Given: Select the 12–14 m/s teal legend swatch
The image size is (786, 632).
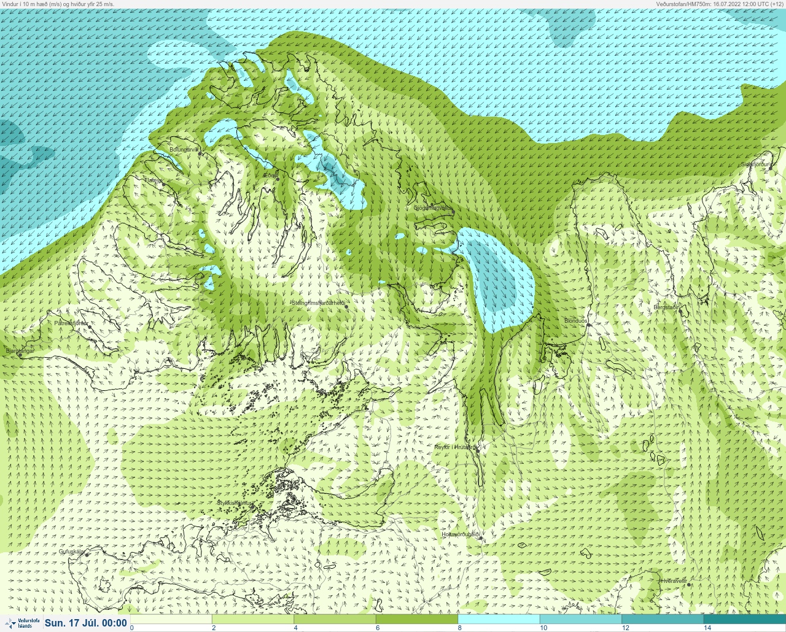Looking at the screenshot, I should click(x=662, y=619).
